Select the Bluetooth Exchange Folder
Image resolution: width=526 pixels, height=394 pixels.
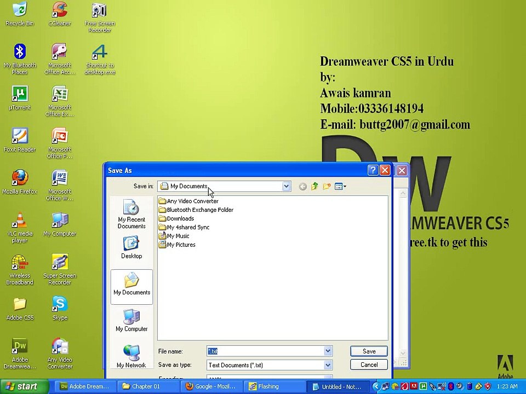pos(196,210)
